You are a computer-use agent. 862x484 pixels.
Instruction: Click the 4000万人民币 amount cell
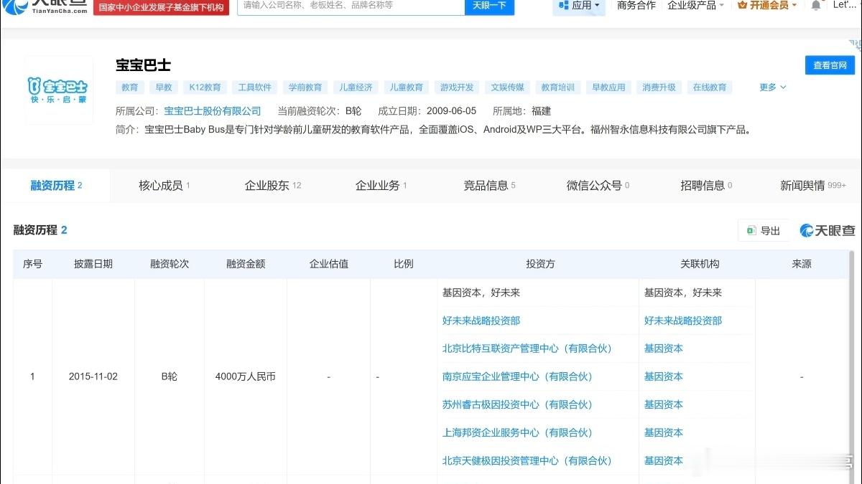pos(246,376)
